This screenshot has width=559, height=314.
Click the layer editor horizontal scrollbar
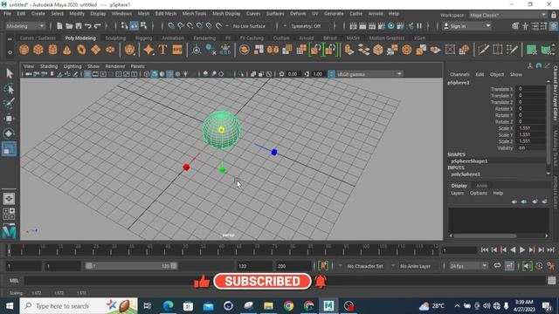(x=485, y=235)
